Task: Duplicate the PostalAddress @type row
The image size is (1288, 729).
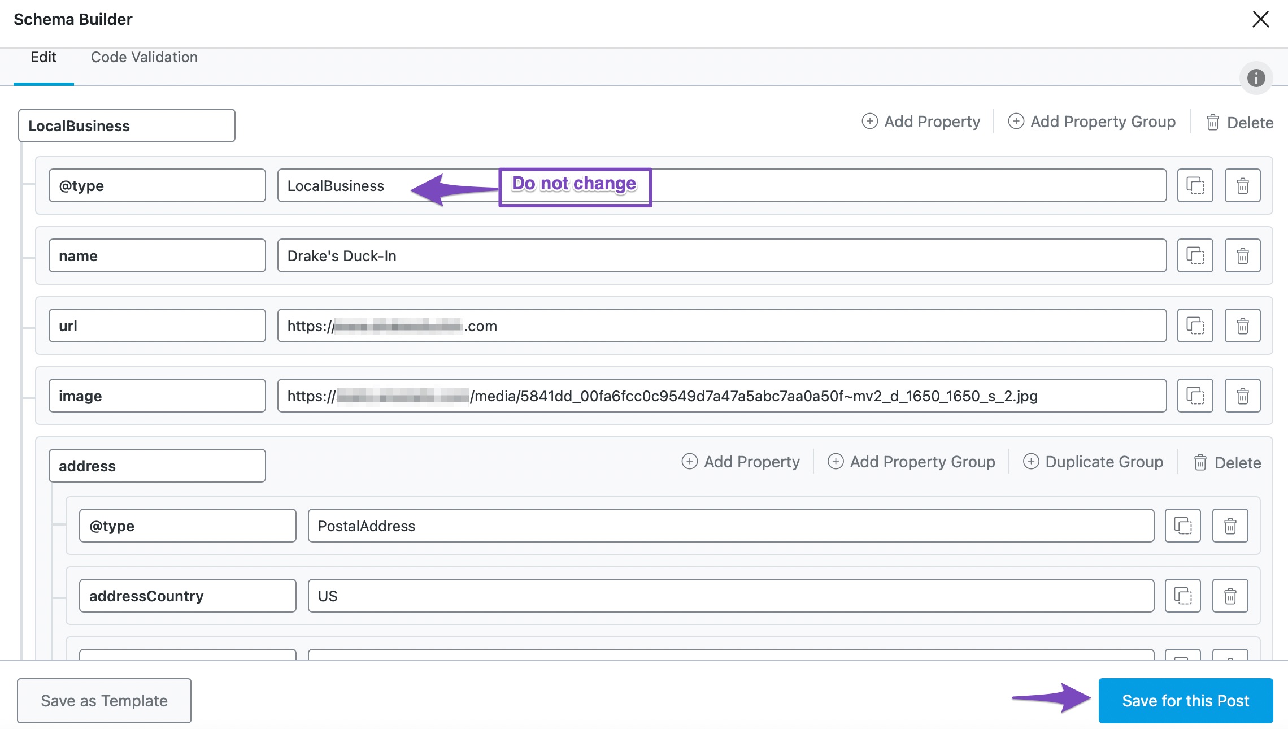Action: [x=1182, y=526]
